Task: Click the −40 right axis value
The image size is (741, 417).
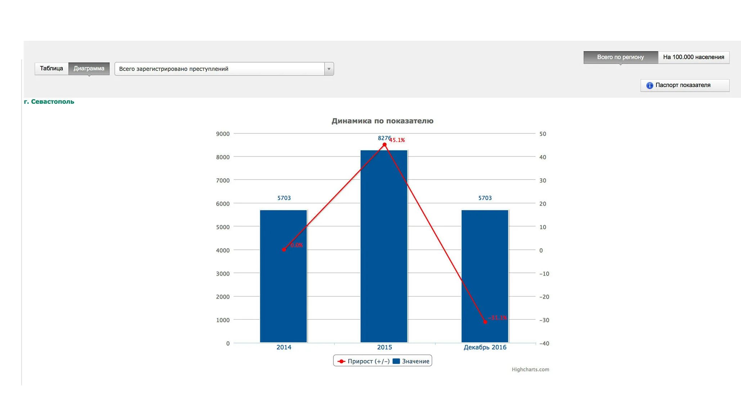Action: click(544, 343)
